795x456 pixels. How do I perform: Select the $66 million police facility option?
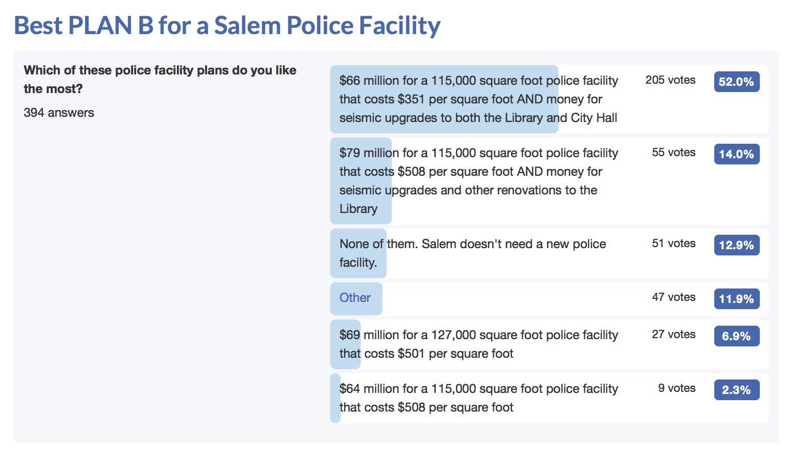tap(478, 99)
